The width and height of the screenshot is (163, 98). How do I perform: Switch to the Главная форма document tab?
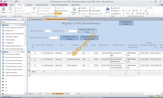click(x=35, y=19)
